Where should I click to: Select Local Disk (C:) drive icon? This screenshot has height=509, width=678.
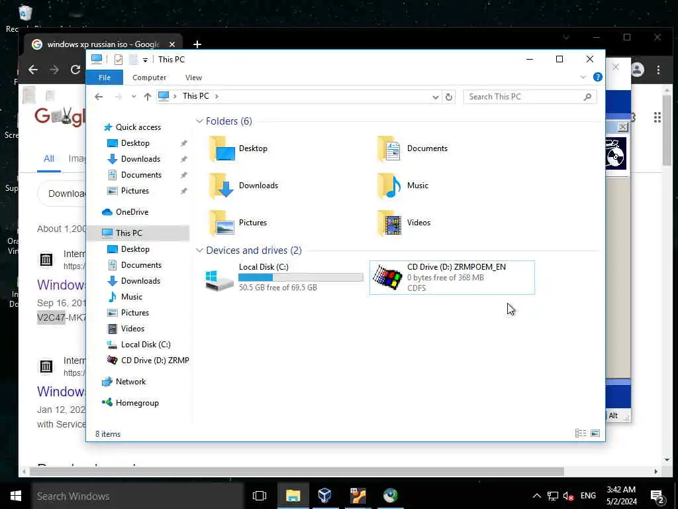point(219,280)
